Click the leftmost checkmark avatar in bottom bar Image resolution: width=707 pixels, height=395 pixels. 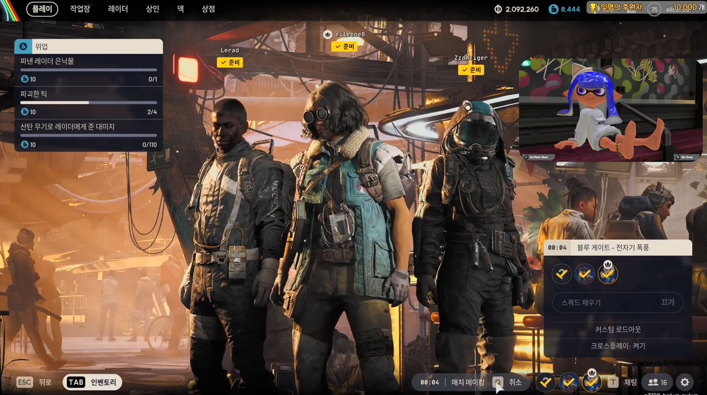click(x=546, y=382)
